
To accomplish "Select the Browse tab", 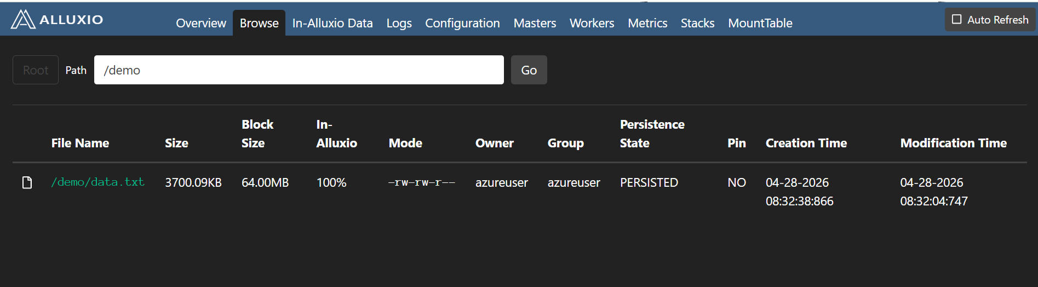I will point(259,23).
